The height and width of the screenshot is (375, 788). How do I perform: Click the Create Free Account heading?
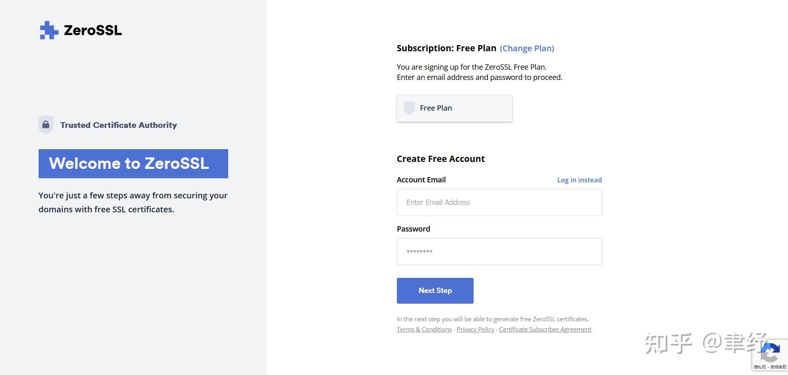[440, 159]
